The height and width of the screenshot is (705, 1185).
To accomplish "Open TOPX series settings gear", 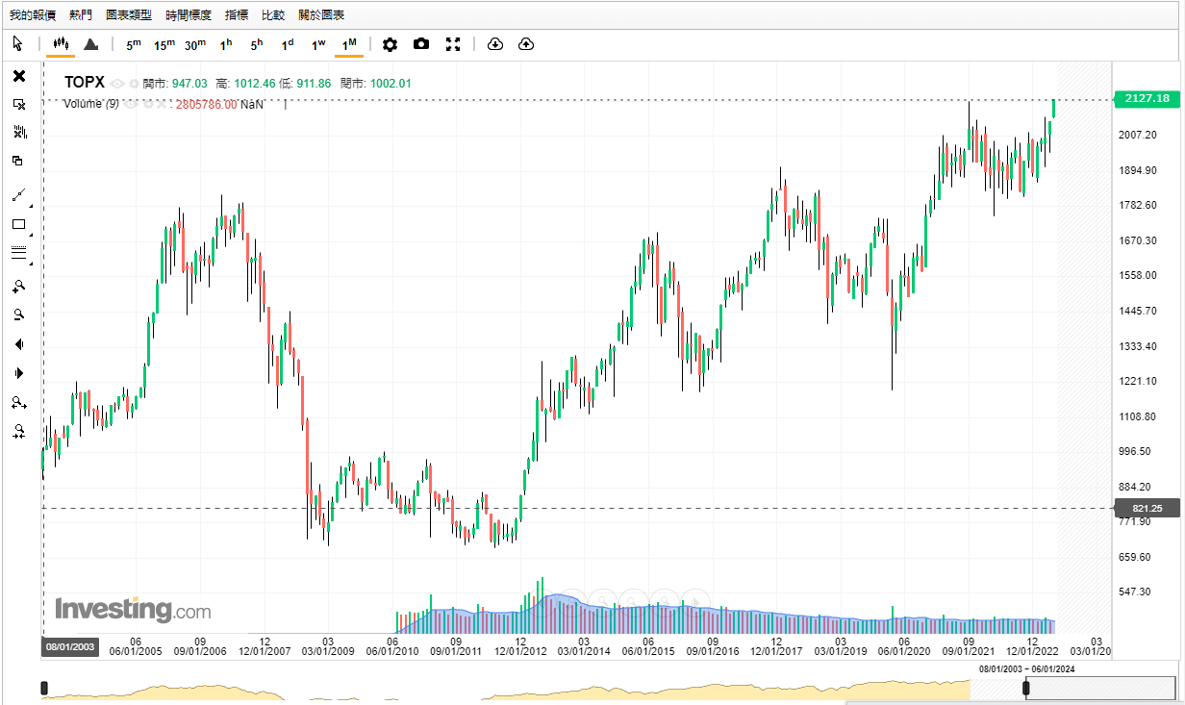I will click(134, 84).
